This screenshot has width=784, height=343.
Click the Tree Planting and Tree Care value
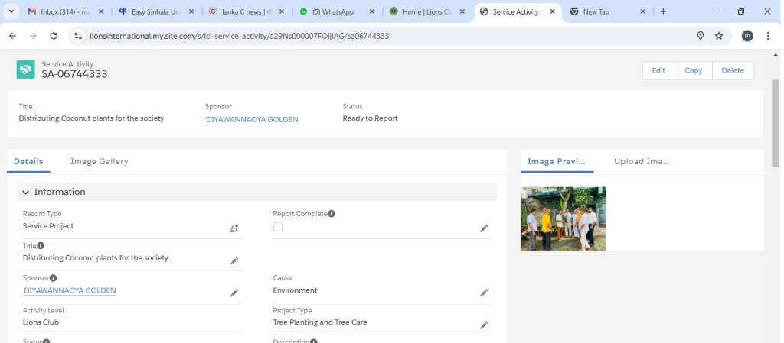coord(320,322)
